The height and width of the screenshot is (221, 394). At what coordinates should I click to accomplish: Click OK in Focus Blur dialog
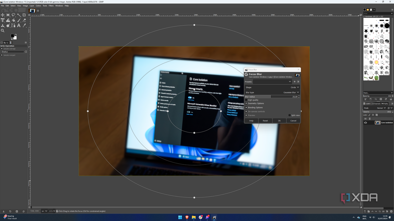click(279, 121)
